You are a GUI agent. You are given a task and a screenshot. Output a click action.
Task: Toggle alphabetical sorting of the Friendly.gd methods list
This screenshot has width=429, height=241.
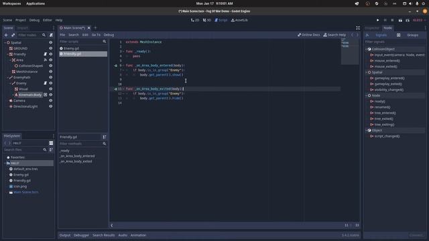coord(105,137)
